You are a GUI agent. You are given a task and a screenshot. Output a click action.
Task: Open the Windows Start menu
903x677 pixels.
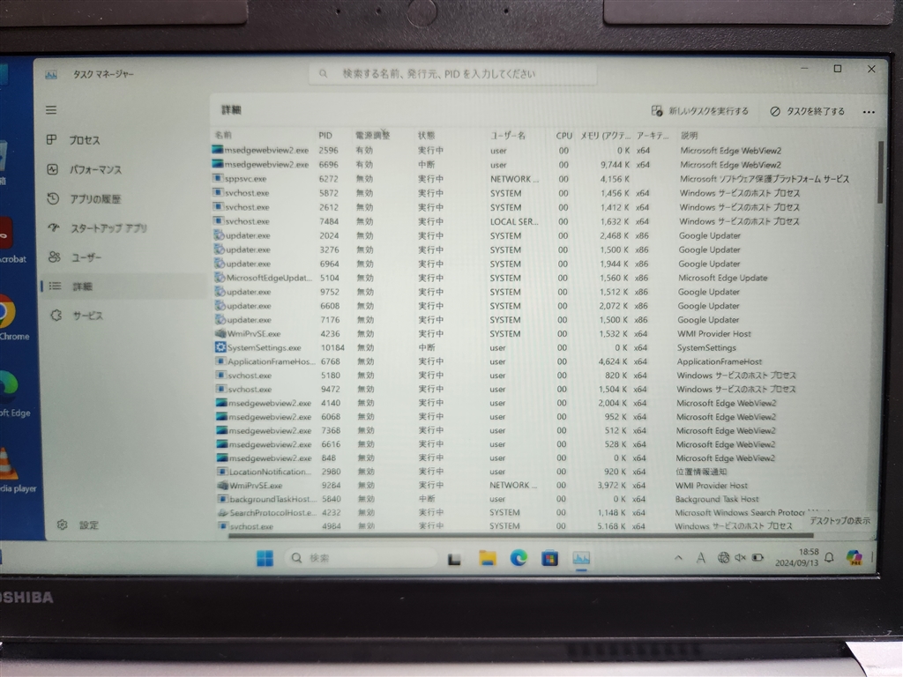tap(265, 558)
